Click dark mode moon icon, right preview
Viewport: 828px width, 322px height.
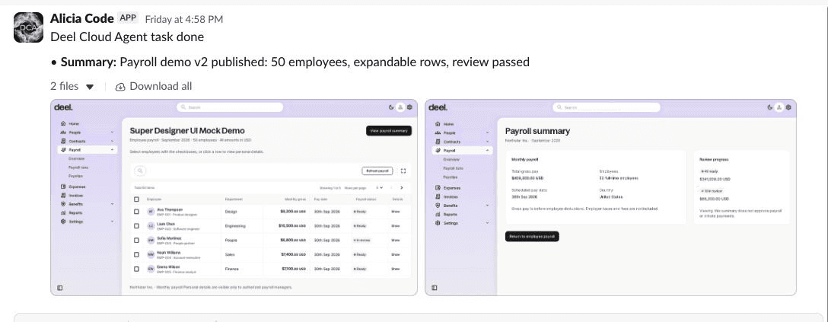[770, 107]
